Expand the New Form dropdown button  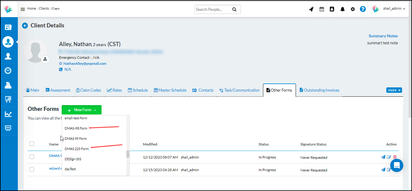pyautogui.click(x=82, y=110)
